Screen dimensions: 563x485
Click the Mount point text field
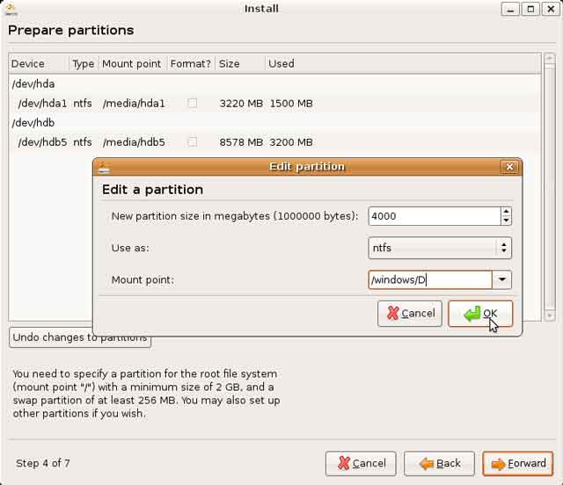pos(429,280)
